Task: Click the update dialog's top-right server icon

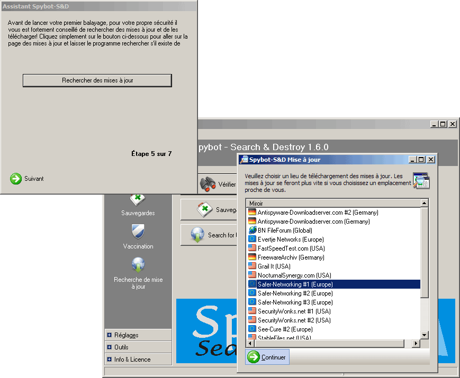Action: pos(421,181)
